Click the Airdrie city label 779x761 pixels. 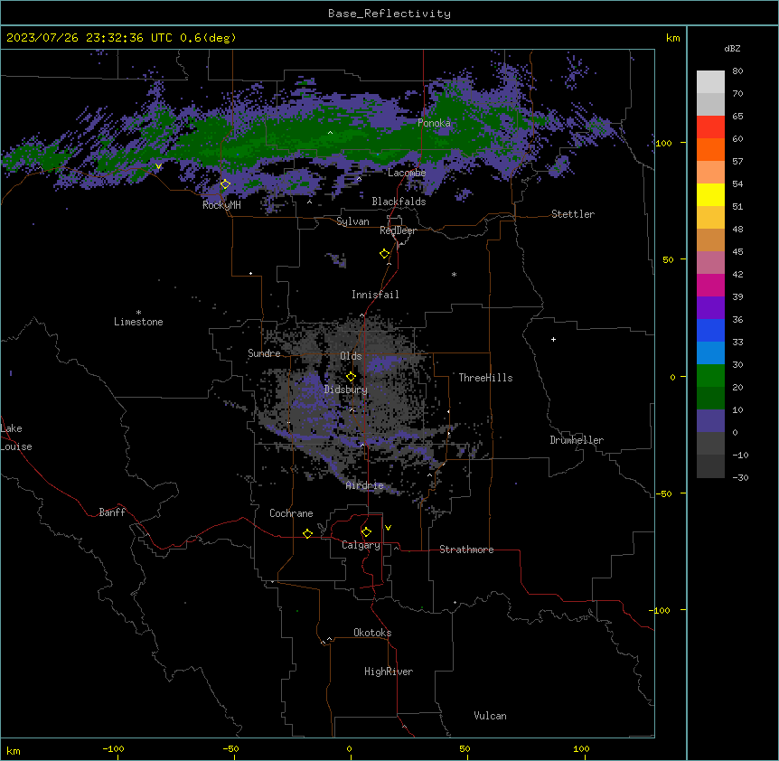[x=365, y=485]
